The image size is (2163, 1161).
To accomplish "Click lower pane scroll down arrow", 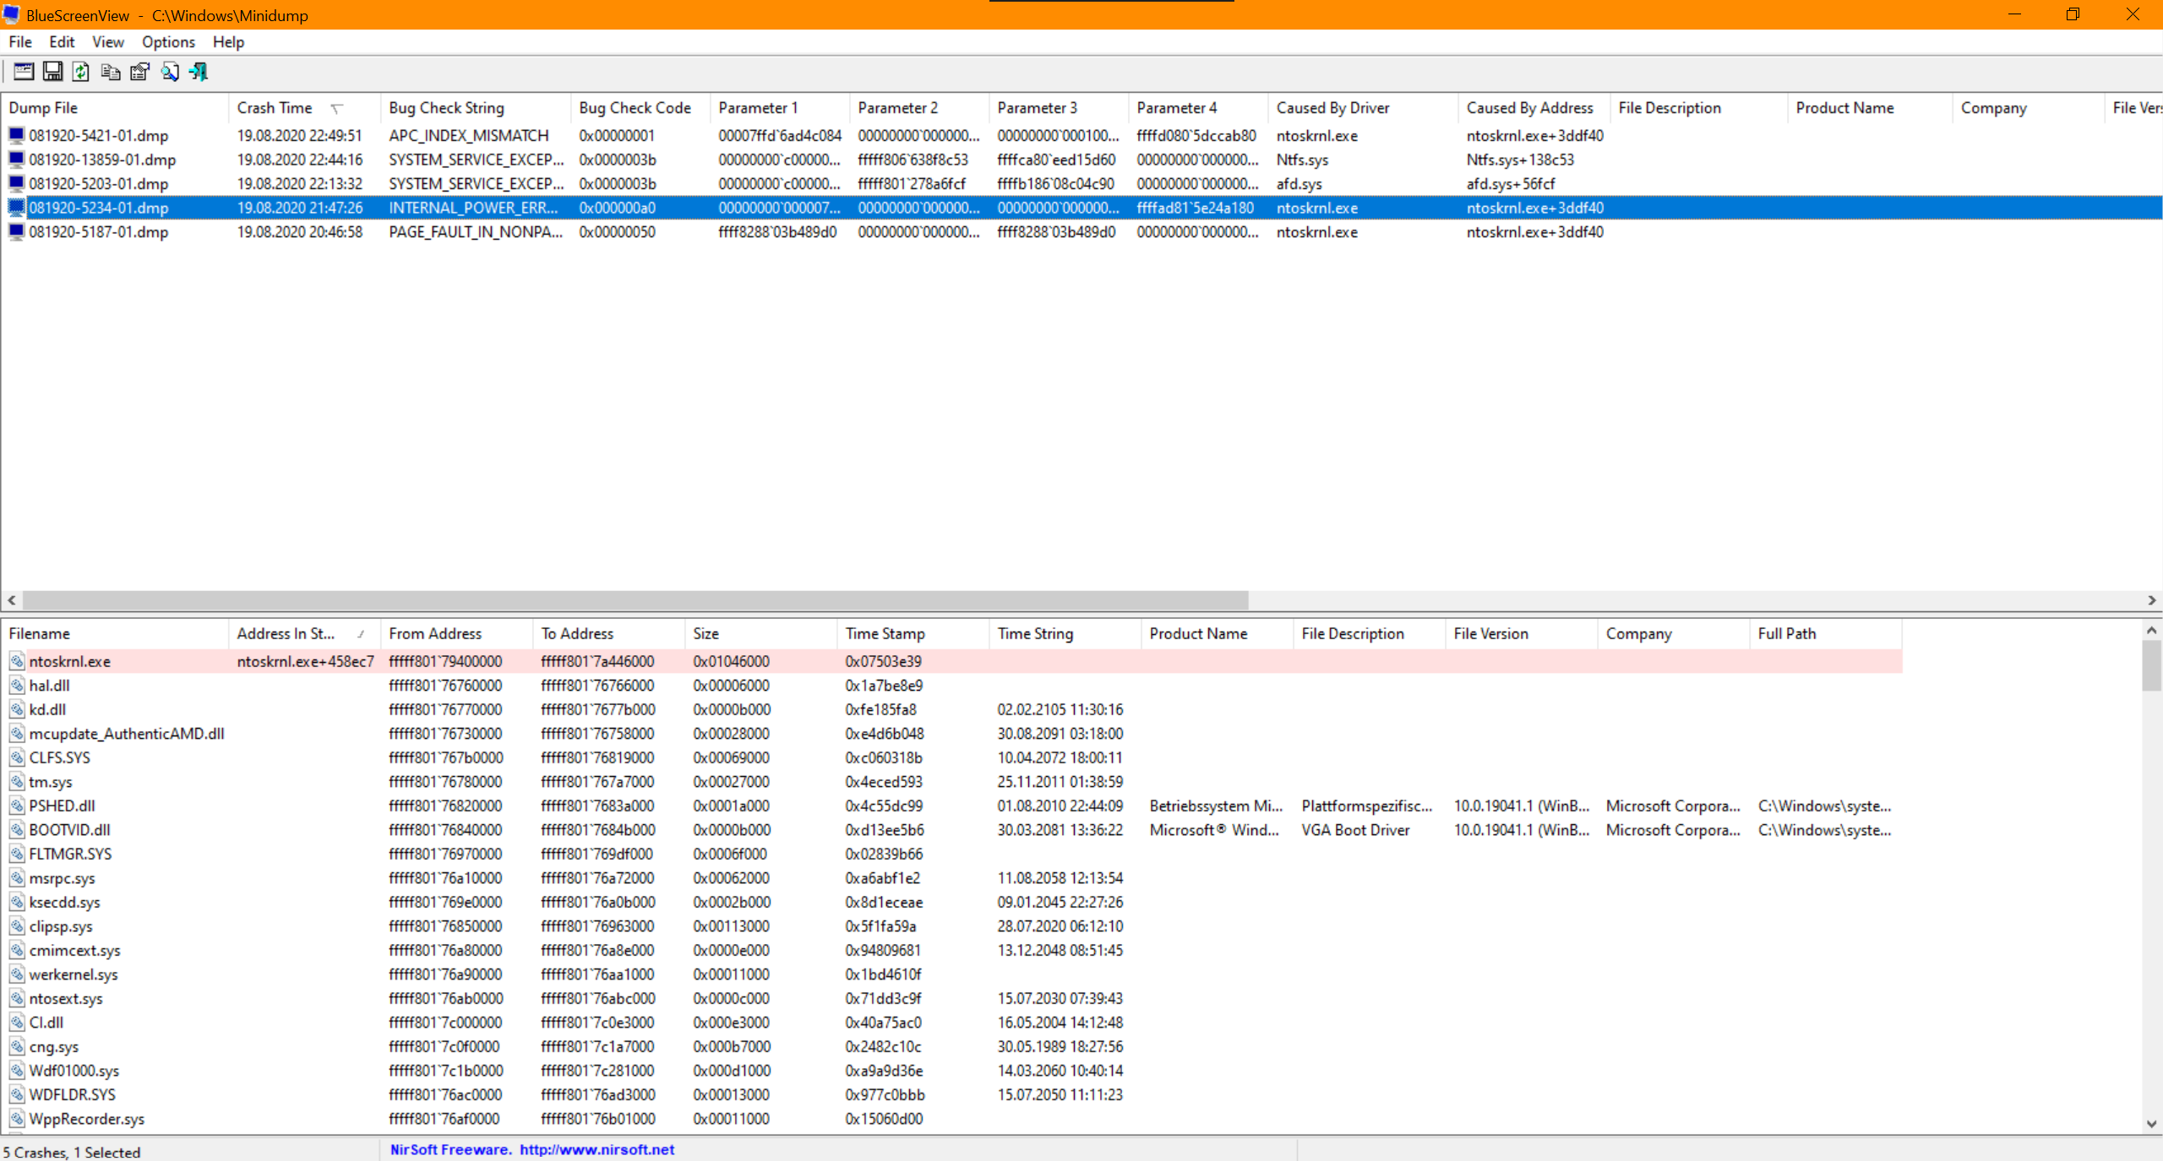I will pyautogui.click(x=2151, y=1124).
